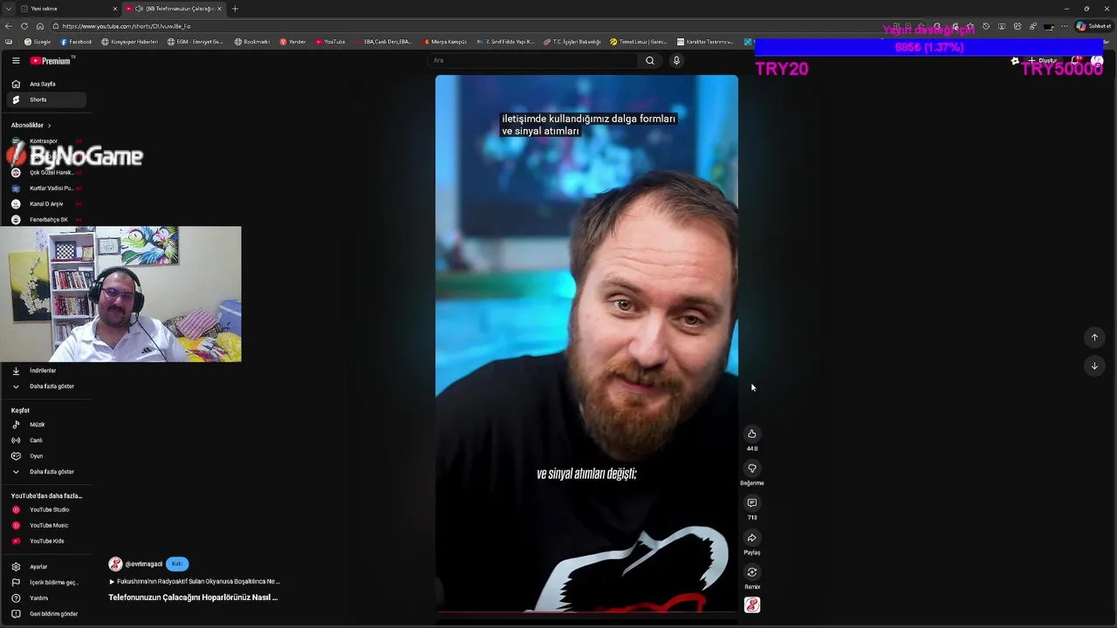Open the Kurtlar Vadisi Pu... subscription
The image size is (1117, 628).
(x=45, y=188)
